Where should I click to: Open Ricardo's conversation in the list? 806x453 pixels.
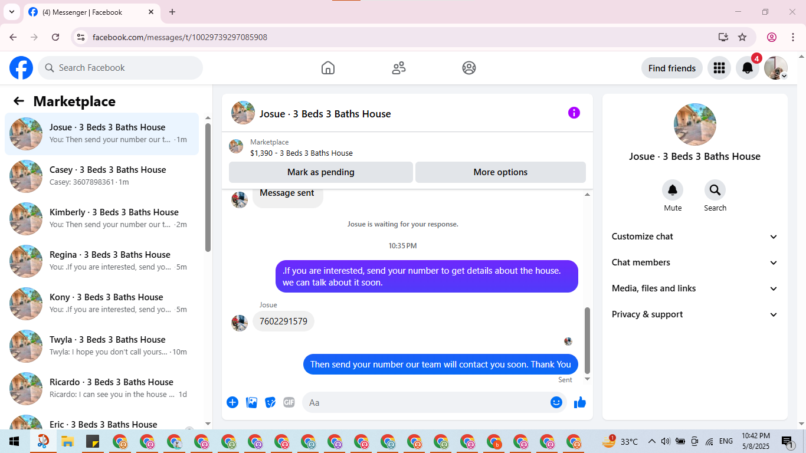[101, 389]
